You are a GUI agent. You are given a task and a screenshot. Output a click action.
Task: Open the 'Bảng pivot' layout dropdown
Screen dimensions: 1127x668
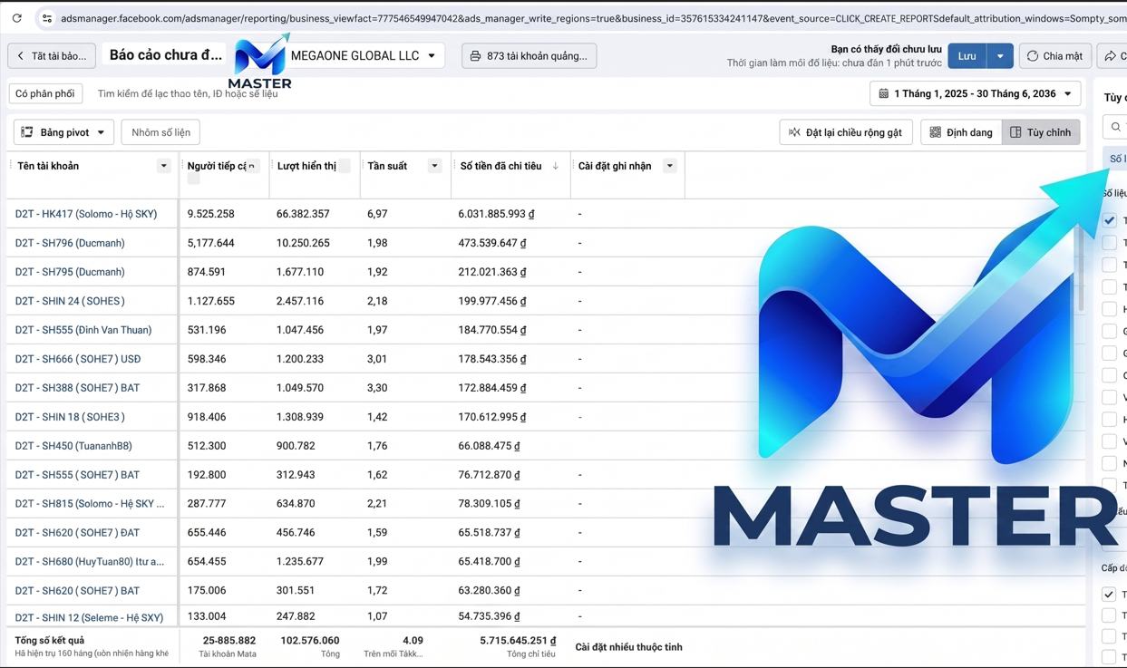(63, 132)
